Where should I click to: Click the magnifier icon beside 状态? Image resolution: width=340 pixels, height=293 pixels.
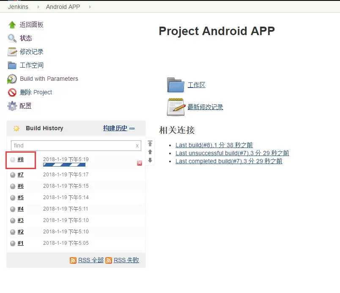[12, 38]
